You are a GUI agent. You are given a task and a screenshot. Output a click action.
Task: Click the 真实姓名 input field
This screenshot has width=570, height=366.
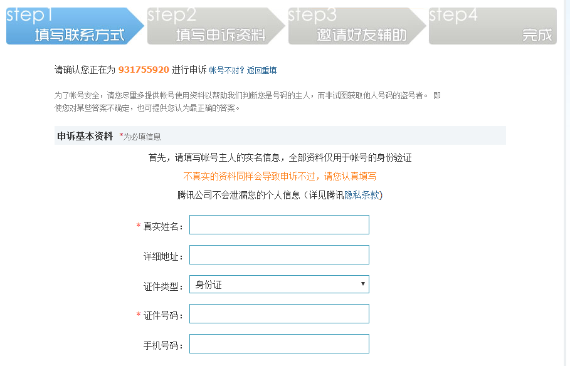pos(279,224)
